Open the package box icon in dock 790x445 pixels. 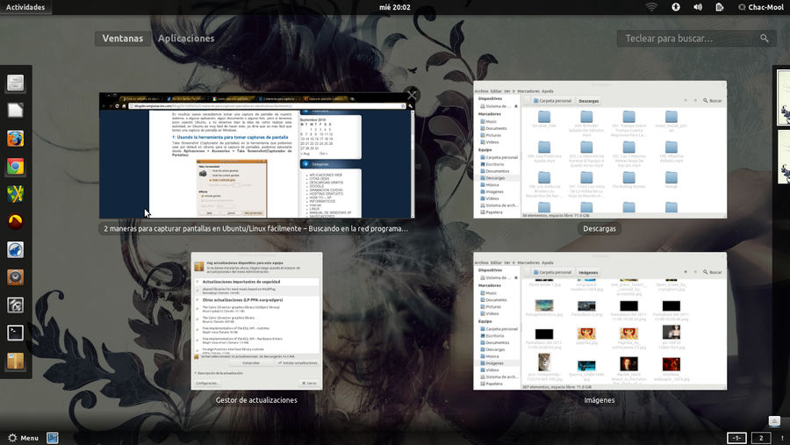[15, 361]
